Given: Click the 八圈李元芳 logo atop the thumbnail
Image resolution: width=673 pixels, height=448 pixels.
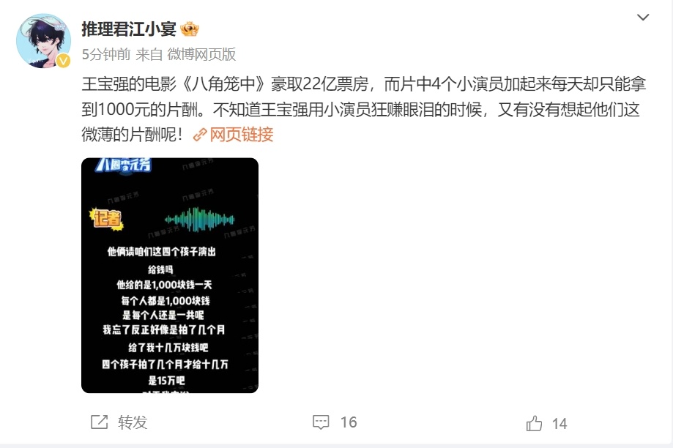Looking at the screenshot, I should (123, 165).
